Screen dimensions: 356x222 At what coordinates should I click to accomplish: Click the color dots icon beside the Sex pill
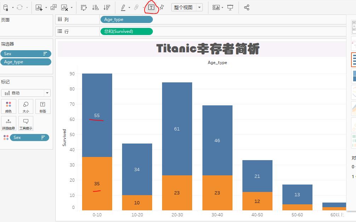[x=6, y=138]
